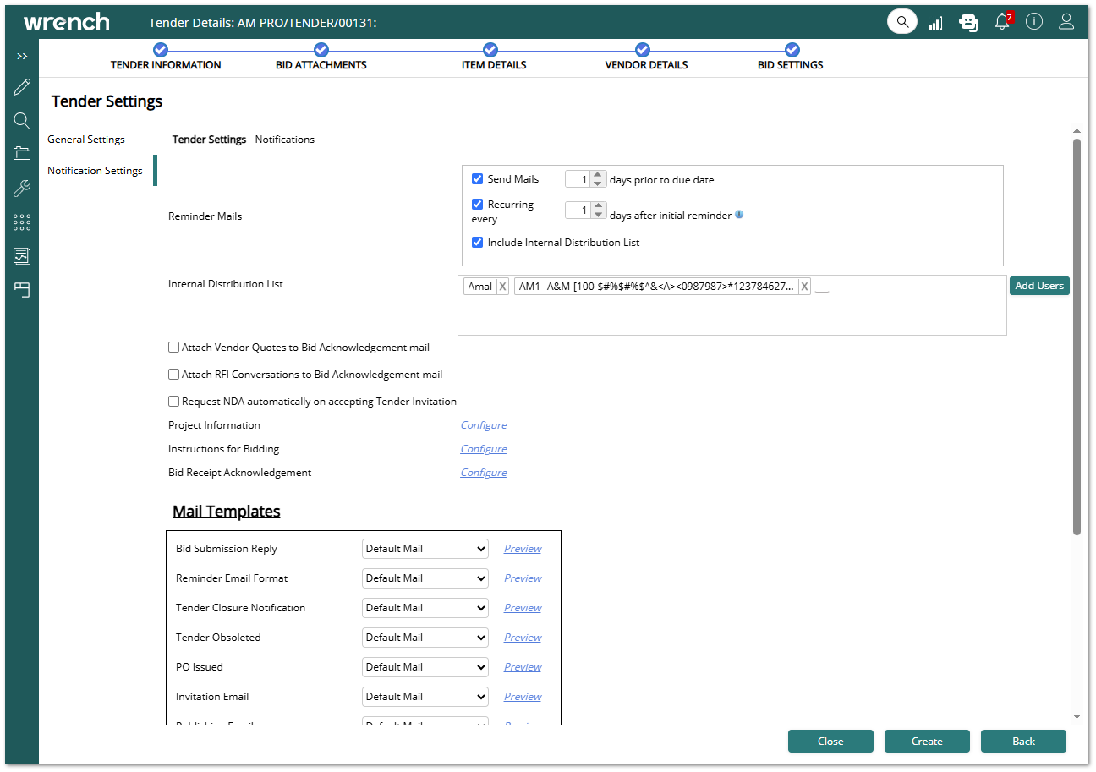Click the search button in top bar
1096x772 pixels.
point(902,22)
